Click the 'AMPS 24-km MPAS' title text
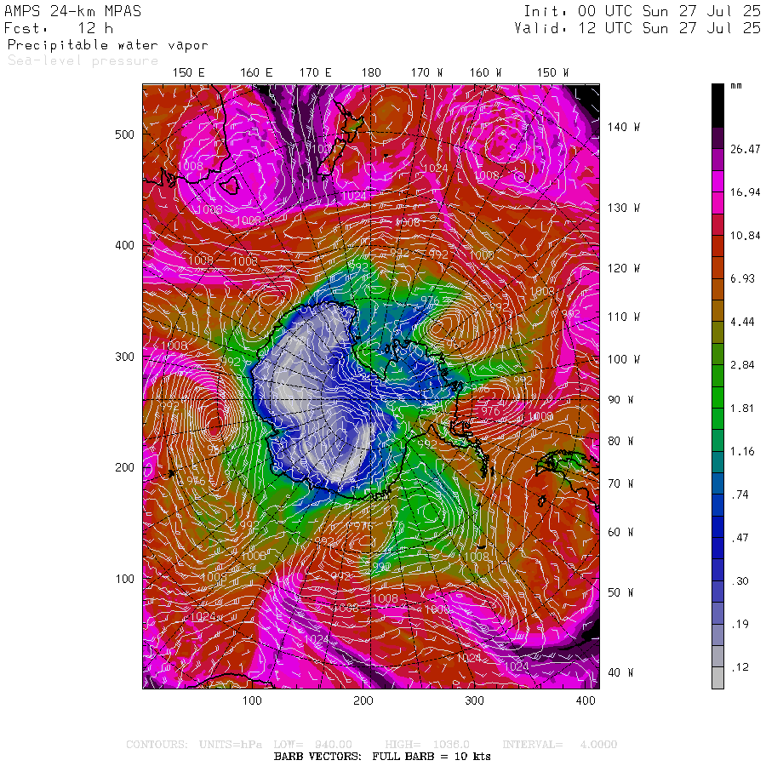The height and width of the screenshot is (766, 766). [73, 11]
